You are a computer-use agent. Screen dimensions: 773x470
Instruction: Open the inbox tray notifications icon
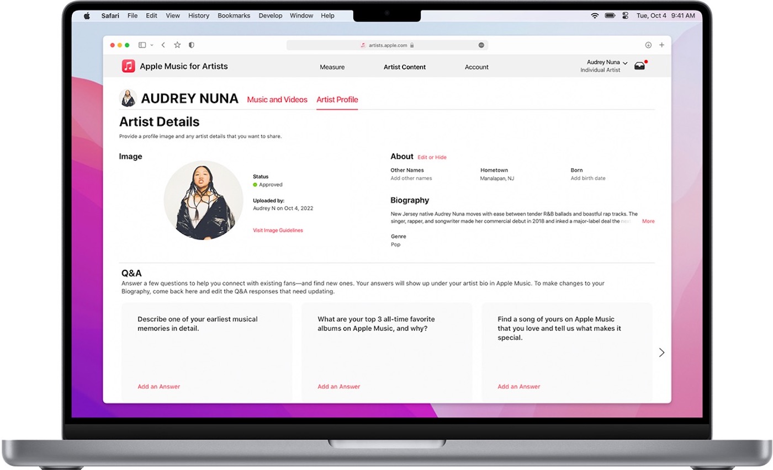(639, 66)
